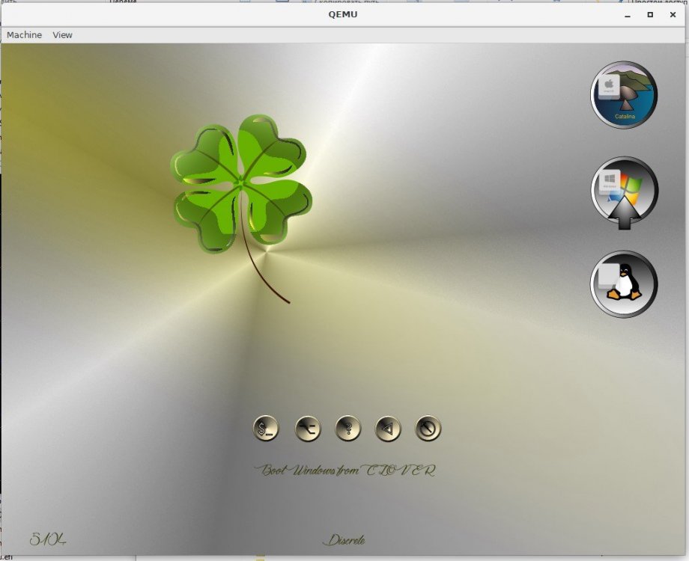Click the 5104 revision number text

point(48,539)
